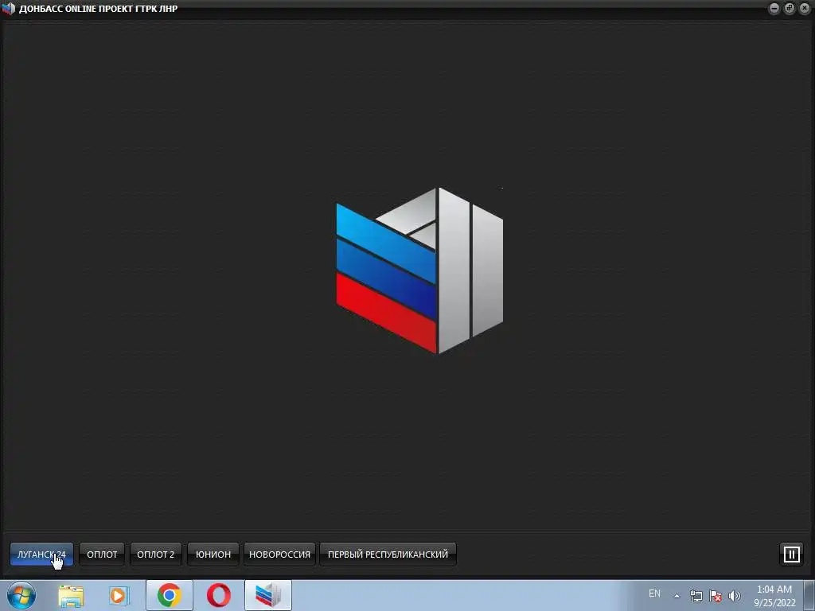This screenshot has width=815, height=611.
Task: Click the Донбасс Online taskbar icon
Action: pos(268,595)
